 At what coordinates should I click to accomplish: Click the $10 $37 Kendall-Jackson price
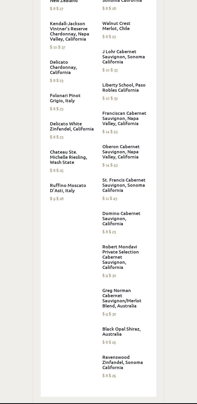point(58,47)
